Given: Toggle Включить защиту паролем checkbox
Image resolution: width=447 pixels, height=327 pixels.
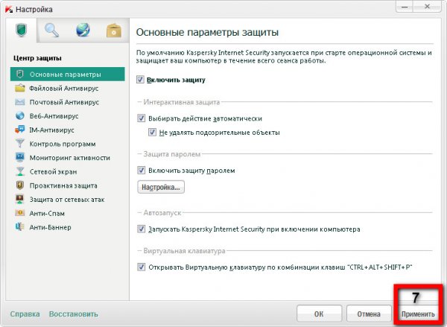Looking at the screenshot, I should 141,170.
